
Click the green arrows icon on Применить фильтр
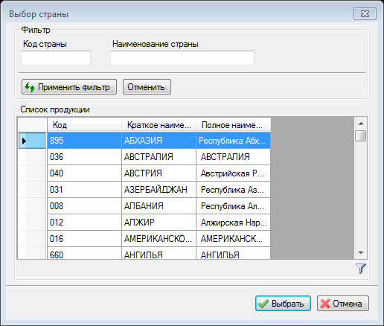30,87
